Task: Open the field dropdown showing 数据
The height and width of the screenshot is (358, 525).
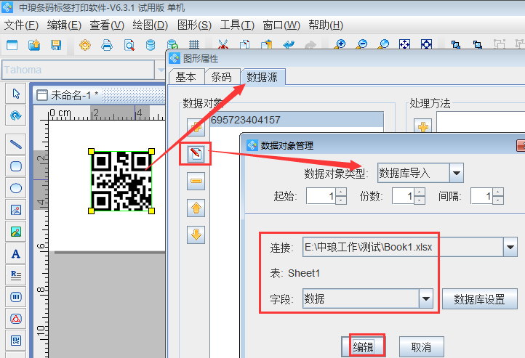Action: point(427,298)
